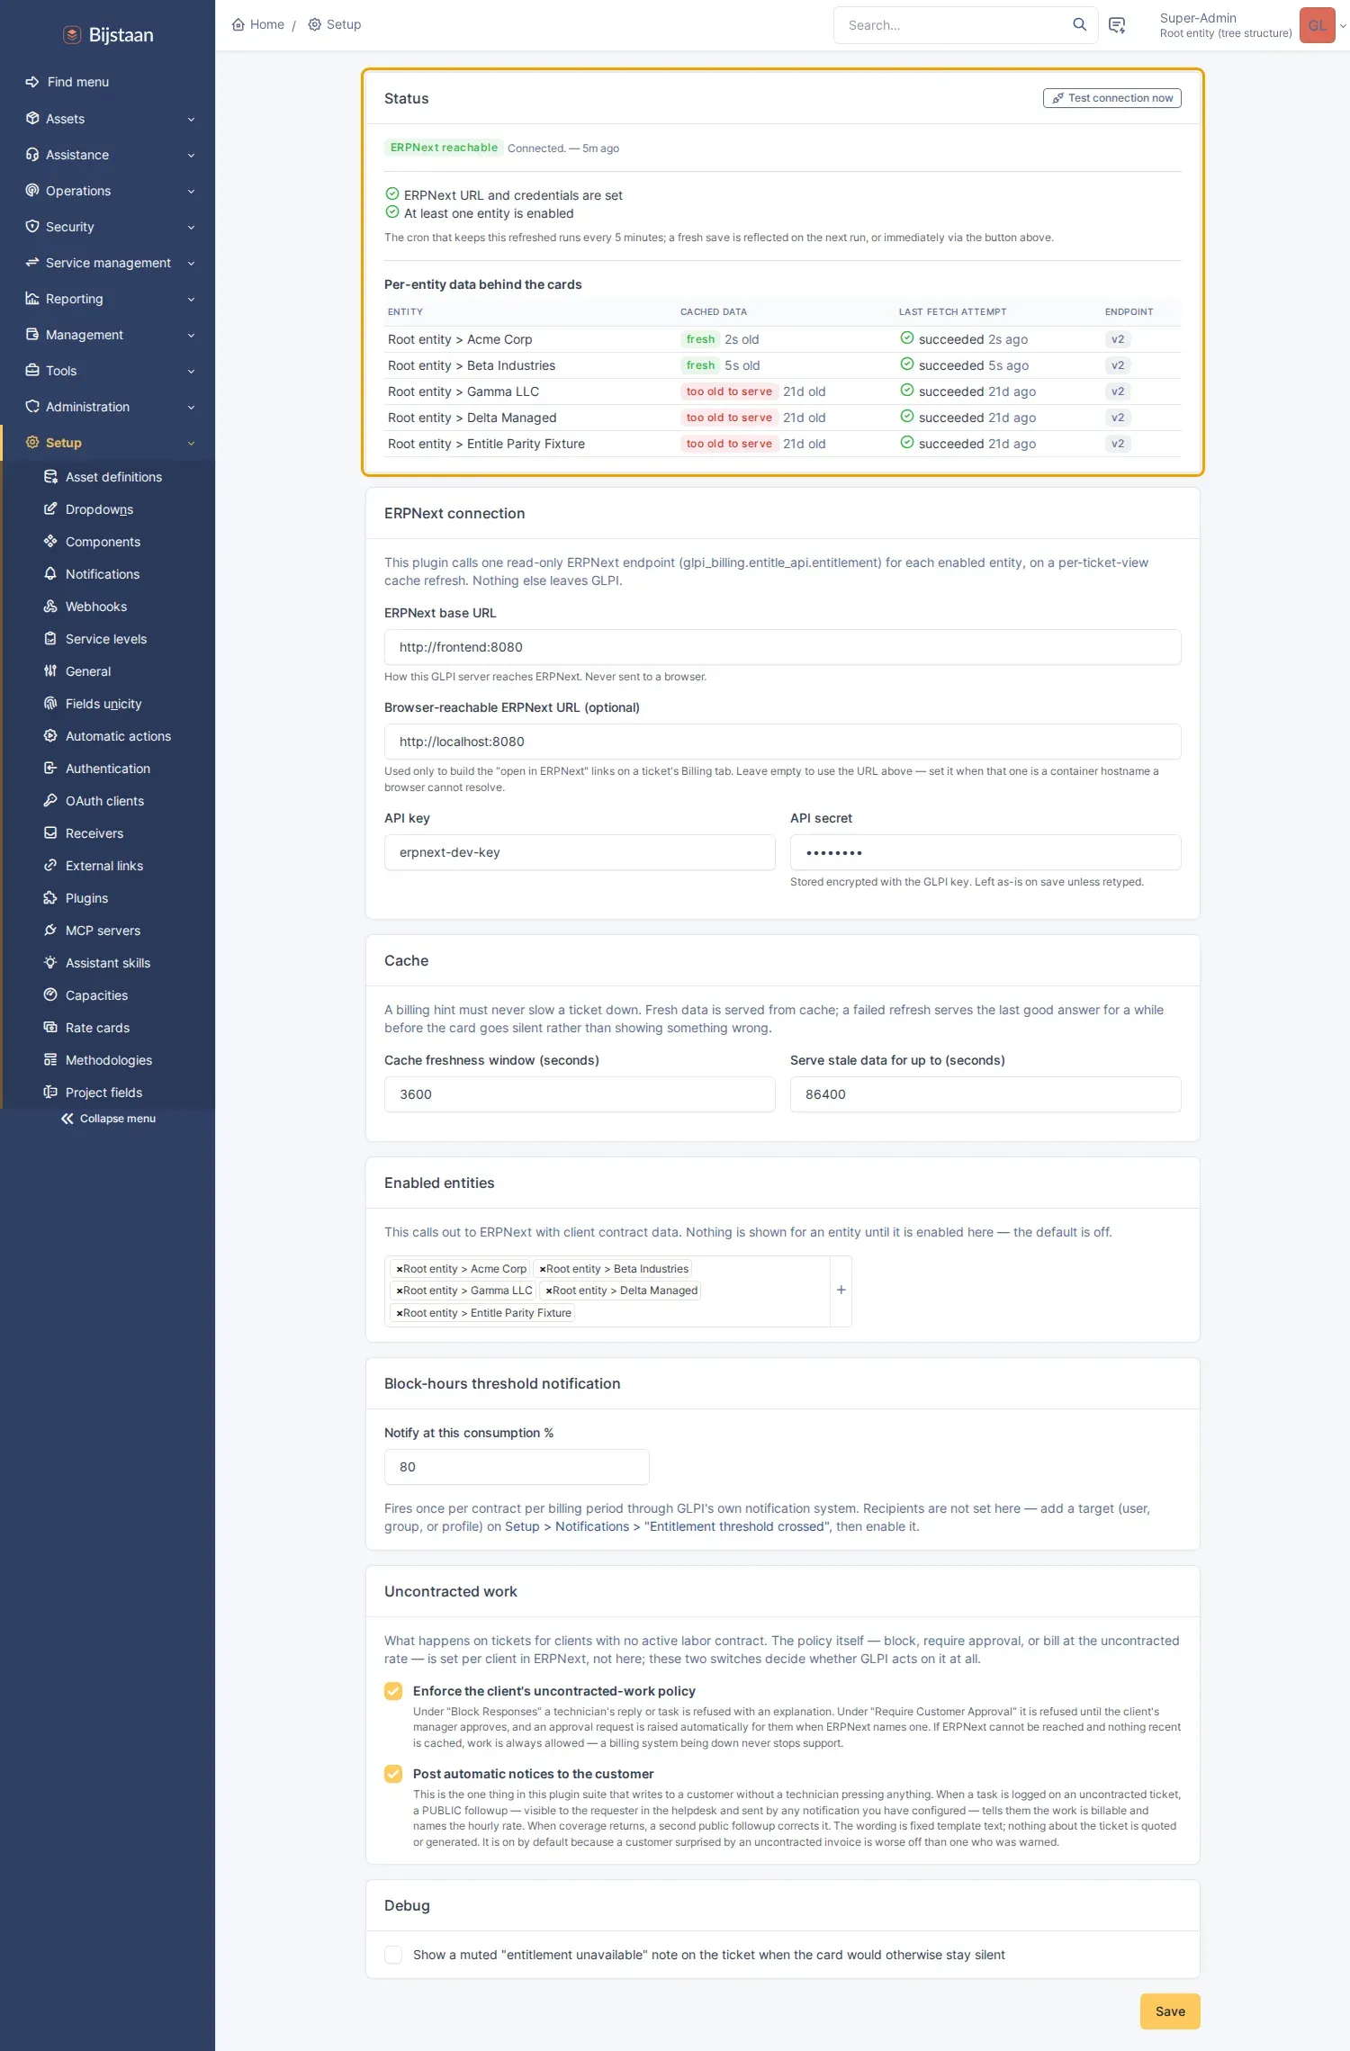Click the ERPNext base URL field
The width and height of the screenshot is (1350, 2051).
pyautogui.click(x=782, y=647)
